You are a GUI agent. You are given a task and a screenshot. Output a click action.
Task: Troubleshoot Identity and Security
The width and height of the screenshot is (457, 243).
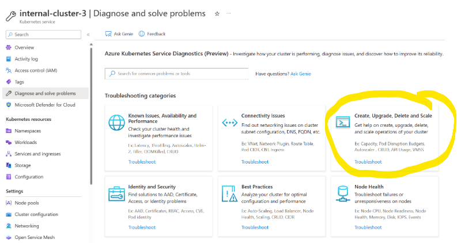142,227
